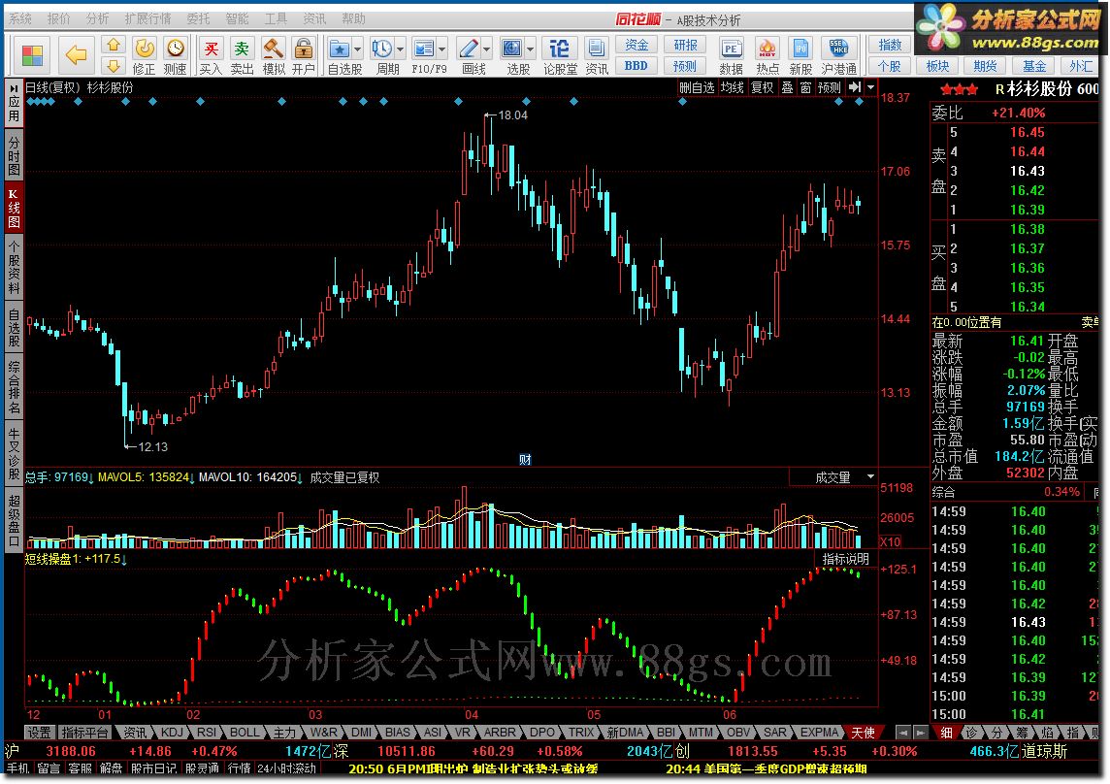Open the 热点 hot topics icon
Screen dimensions: 1110x784
[767, 49]
